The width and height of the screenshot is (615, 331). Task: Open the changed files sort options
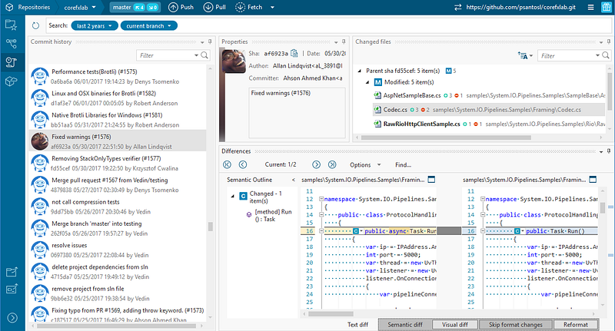[x=525, y=55]
